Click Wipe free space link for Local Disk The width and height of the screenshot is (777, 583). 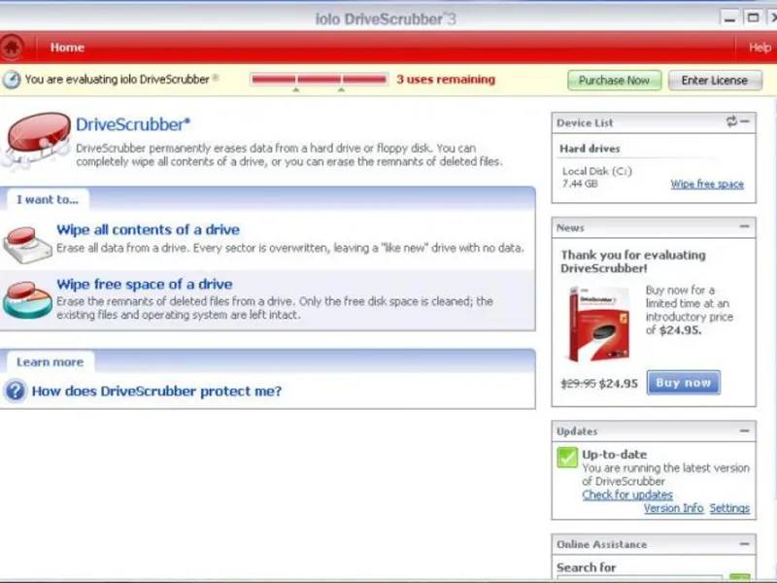click(x=707, y=184)
